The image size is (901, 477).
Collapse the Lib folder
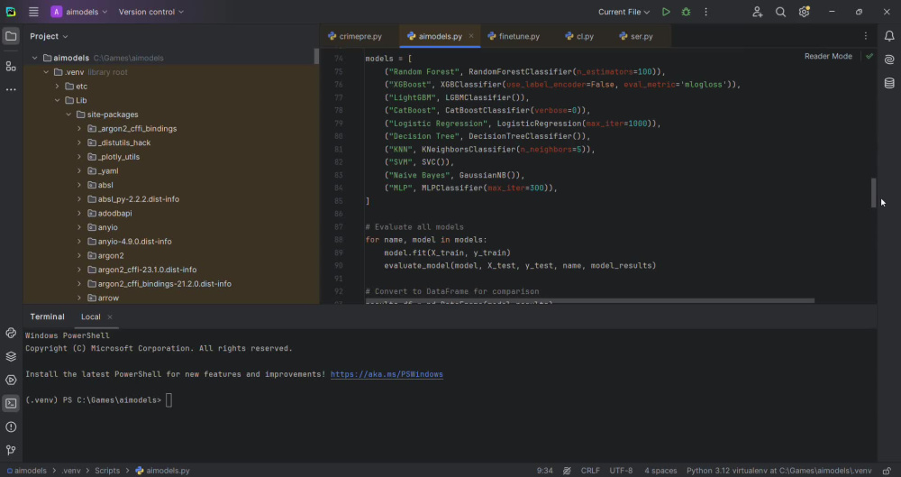tap(58, 100)
